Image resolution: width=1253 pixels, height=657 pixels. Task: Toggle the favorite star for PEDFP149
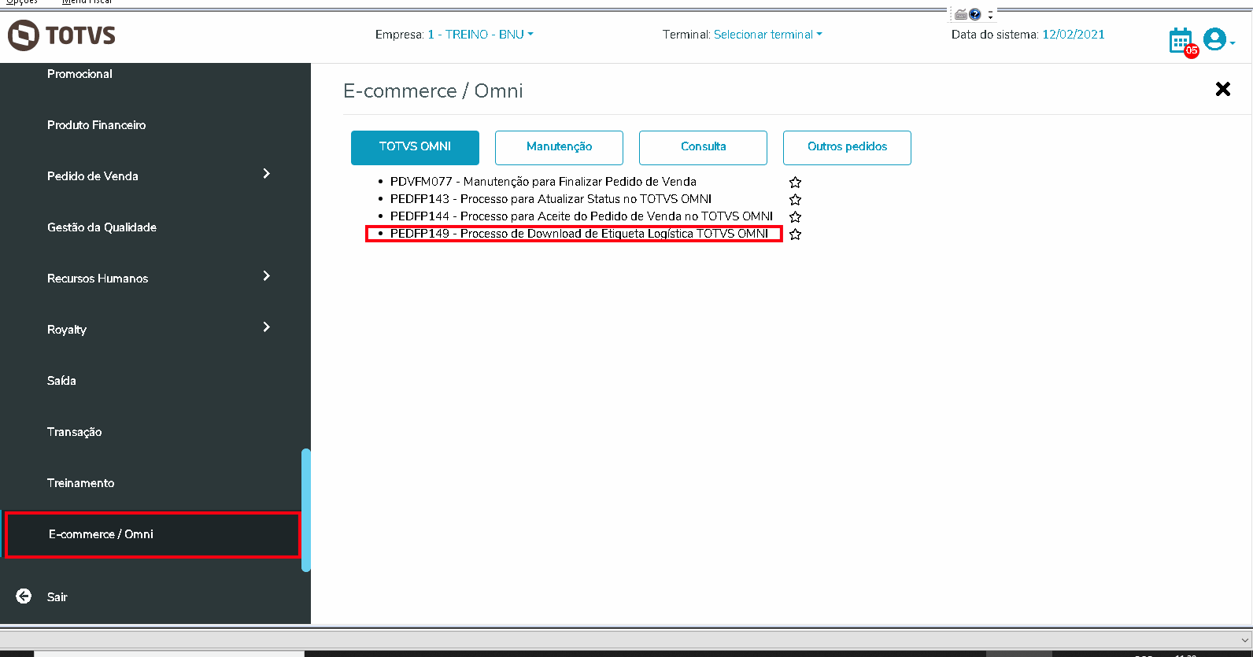796,234
